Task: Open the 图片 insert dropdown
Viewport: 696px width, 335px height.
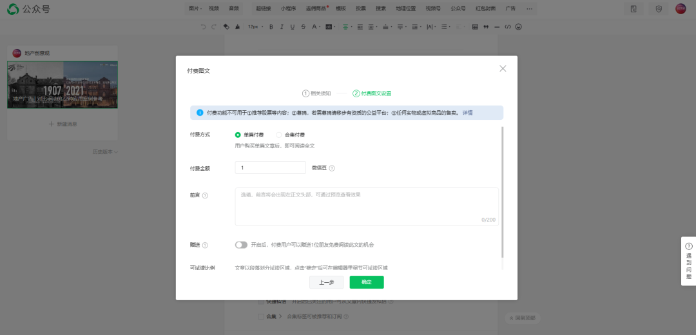Action: (195, 9)
